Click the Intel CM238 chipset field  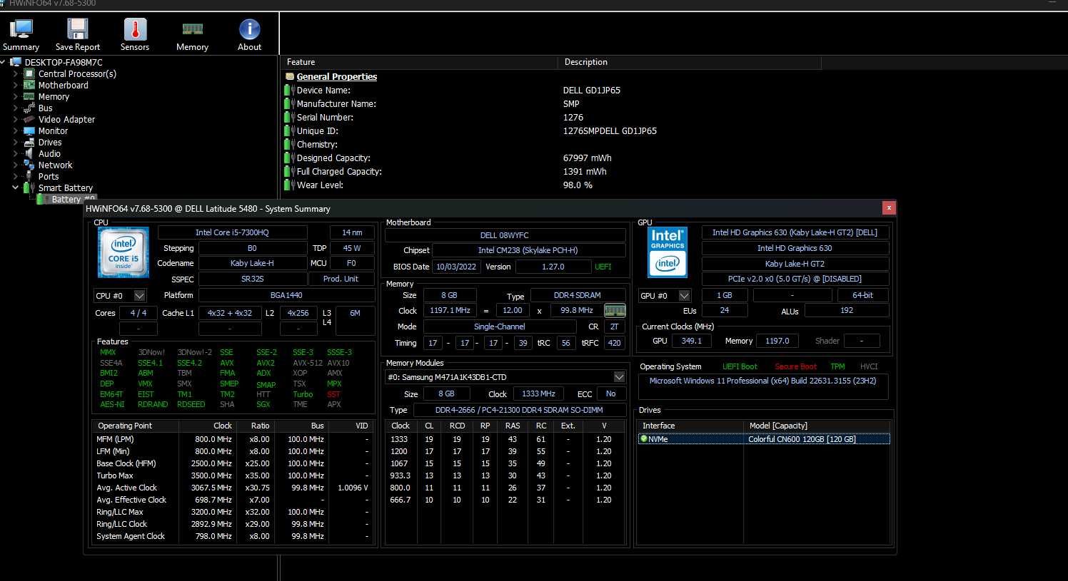pos(528,250)
